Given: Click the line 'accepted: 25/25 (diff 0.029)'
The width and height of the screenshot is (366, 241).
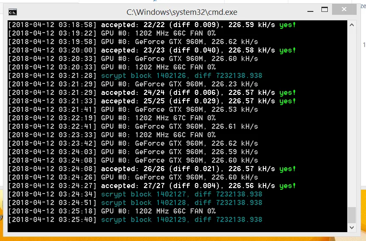Looking at the screenshot, I should pyautogui.click(x=152, y=101).
